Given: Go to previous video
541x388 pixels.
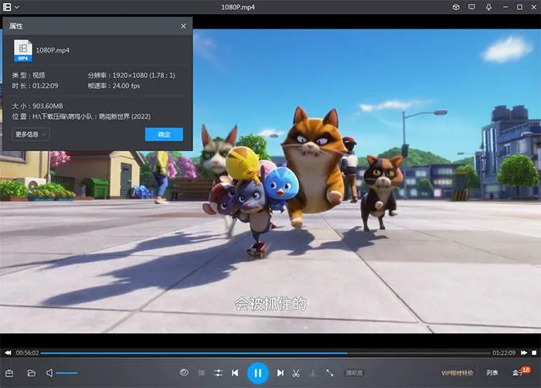Looking at the screenshot, I should (x=235, y=373).
